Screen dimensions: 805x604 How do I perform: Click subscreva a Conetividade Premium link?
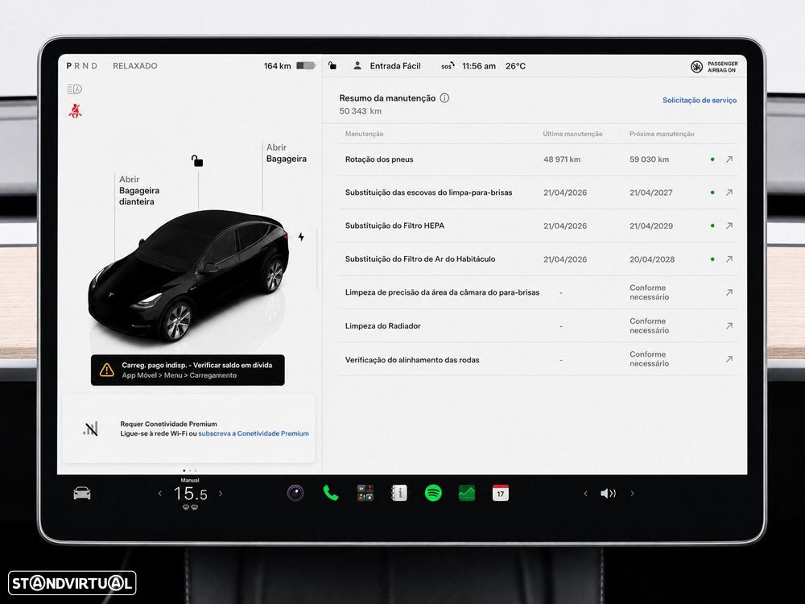pos(254,433)
